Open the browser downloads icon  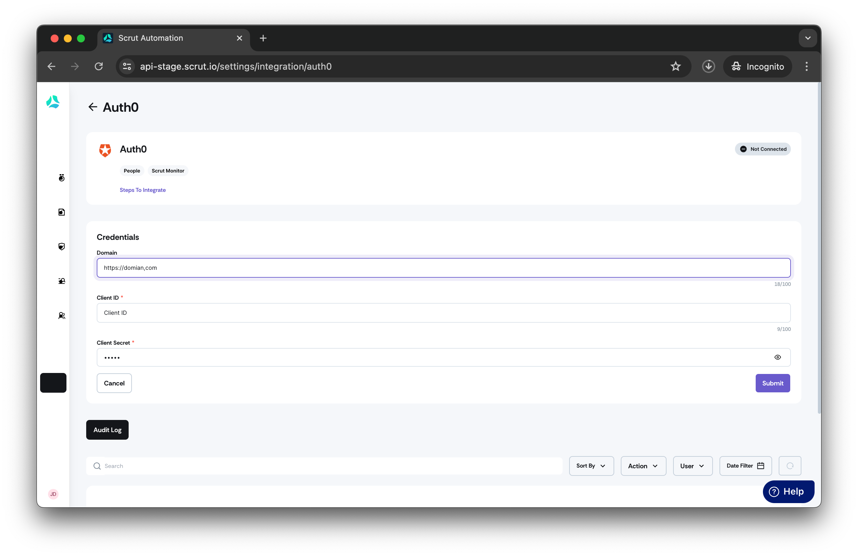coord(708,66)
